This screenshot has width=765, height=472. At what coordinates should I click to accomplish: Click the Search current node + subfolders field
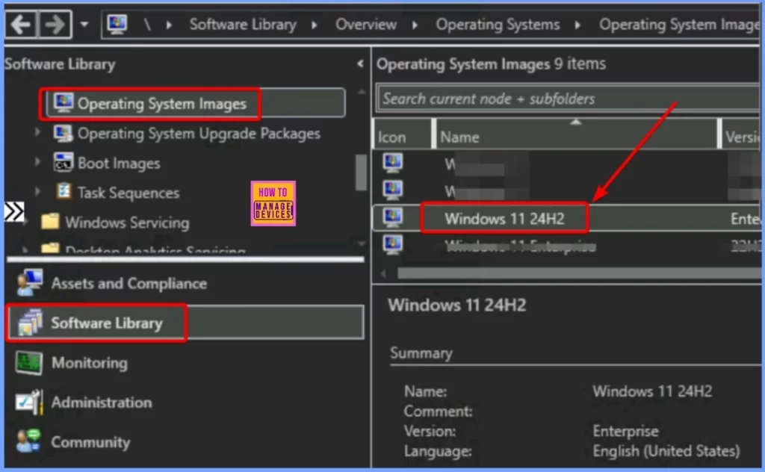pos(568,99)
